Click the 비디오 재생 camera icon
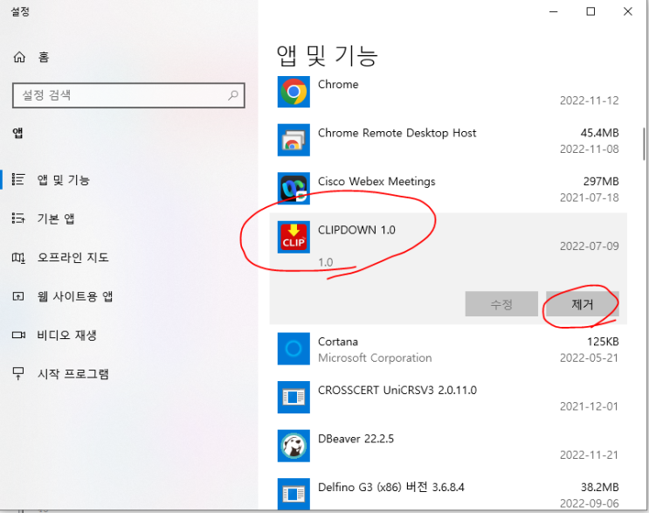Screen dimensions: 649x513 [x=18, y=335]
